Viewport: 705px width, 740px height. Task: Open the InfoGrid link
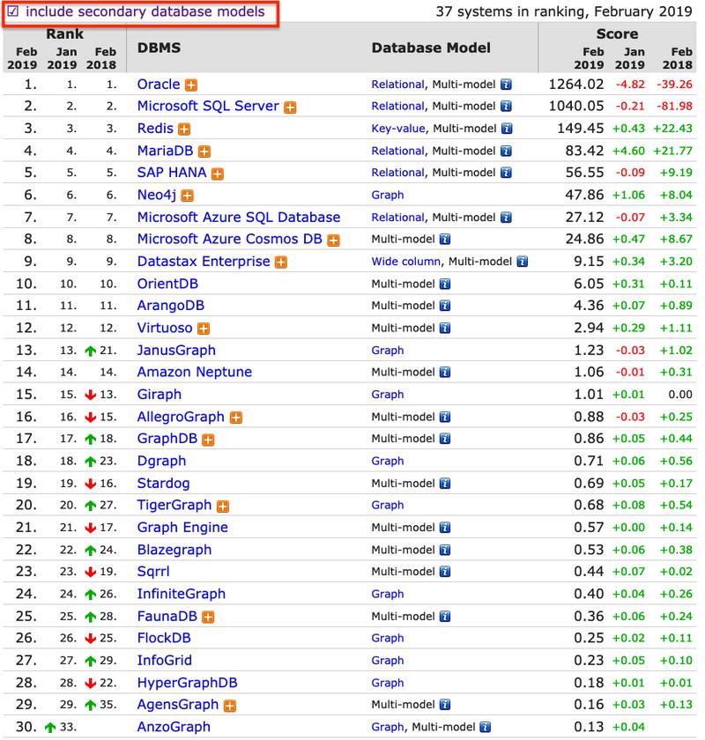[164, 660]
